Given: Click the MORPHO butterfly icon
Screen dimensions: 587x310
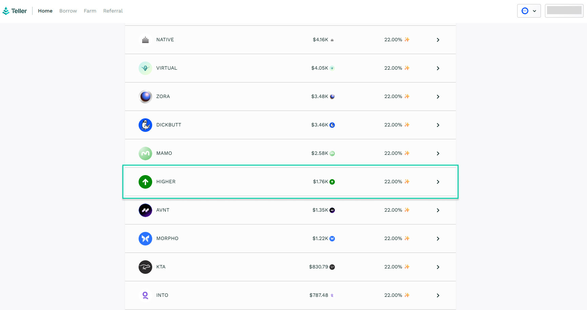Looking at the screenshot, I should coord(145,239).
